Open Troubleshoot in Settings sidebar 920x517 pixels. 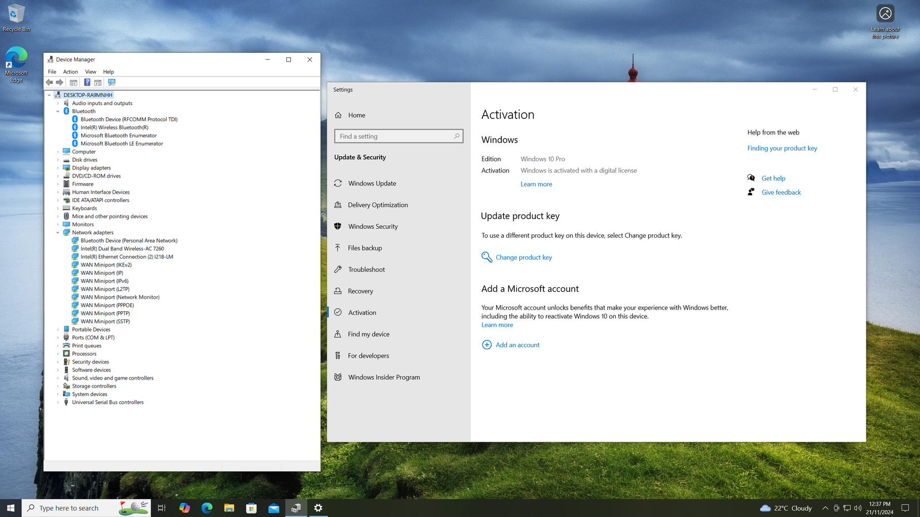[366, 269]
